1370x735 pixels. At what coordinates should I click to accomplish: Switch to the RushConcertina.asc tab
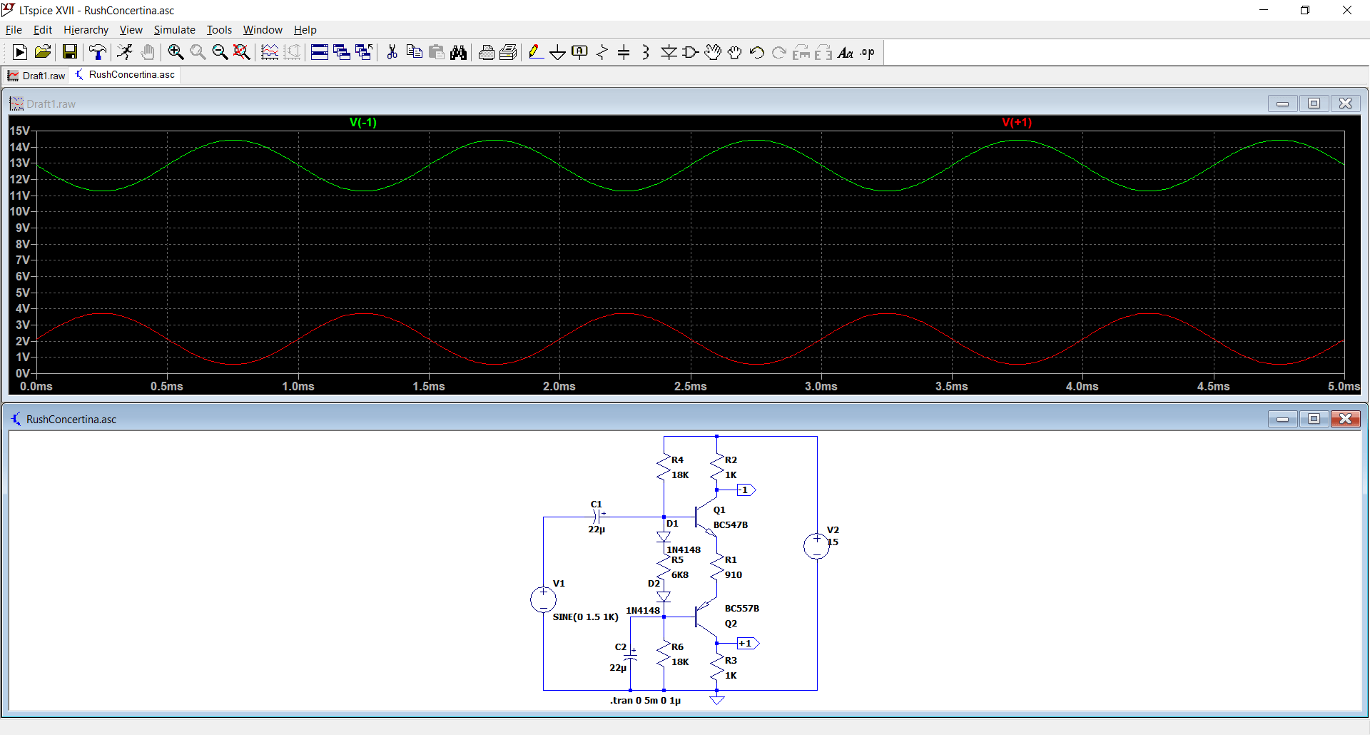[125, 74]
